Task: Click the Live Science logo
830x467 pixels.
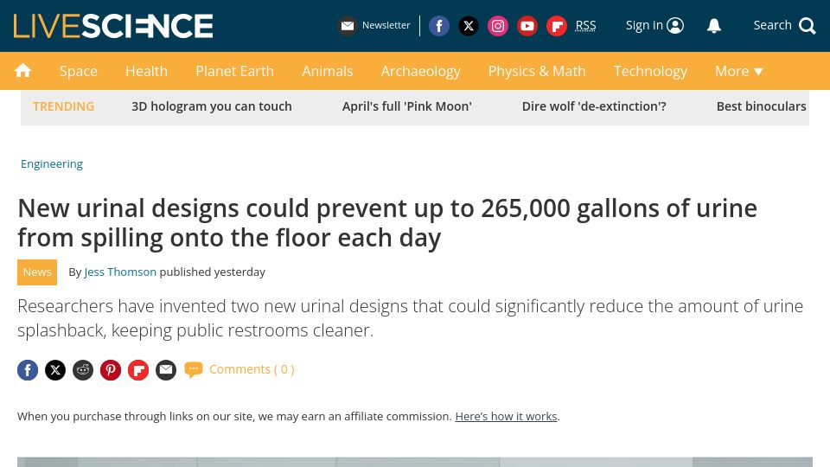Action: (113, 26)
